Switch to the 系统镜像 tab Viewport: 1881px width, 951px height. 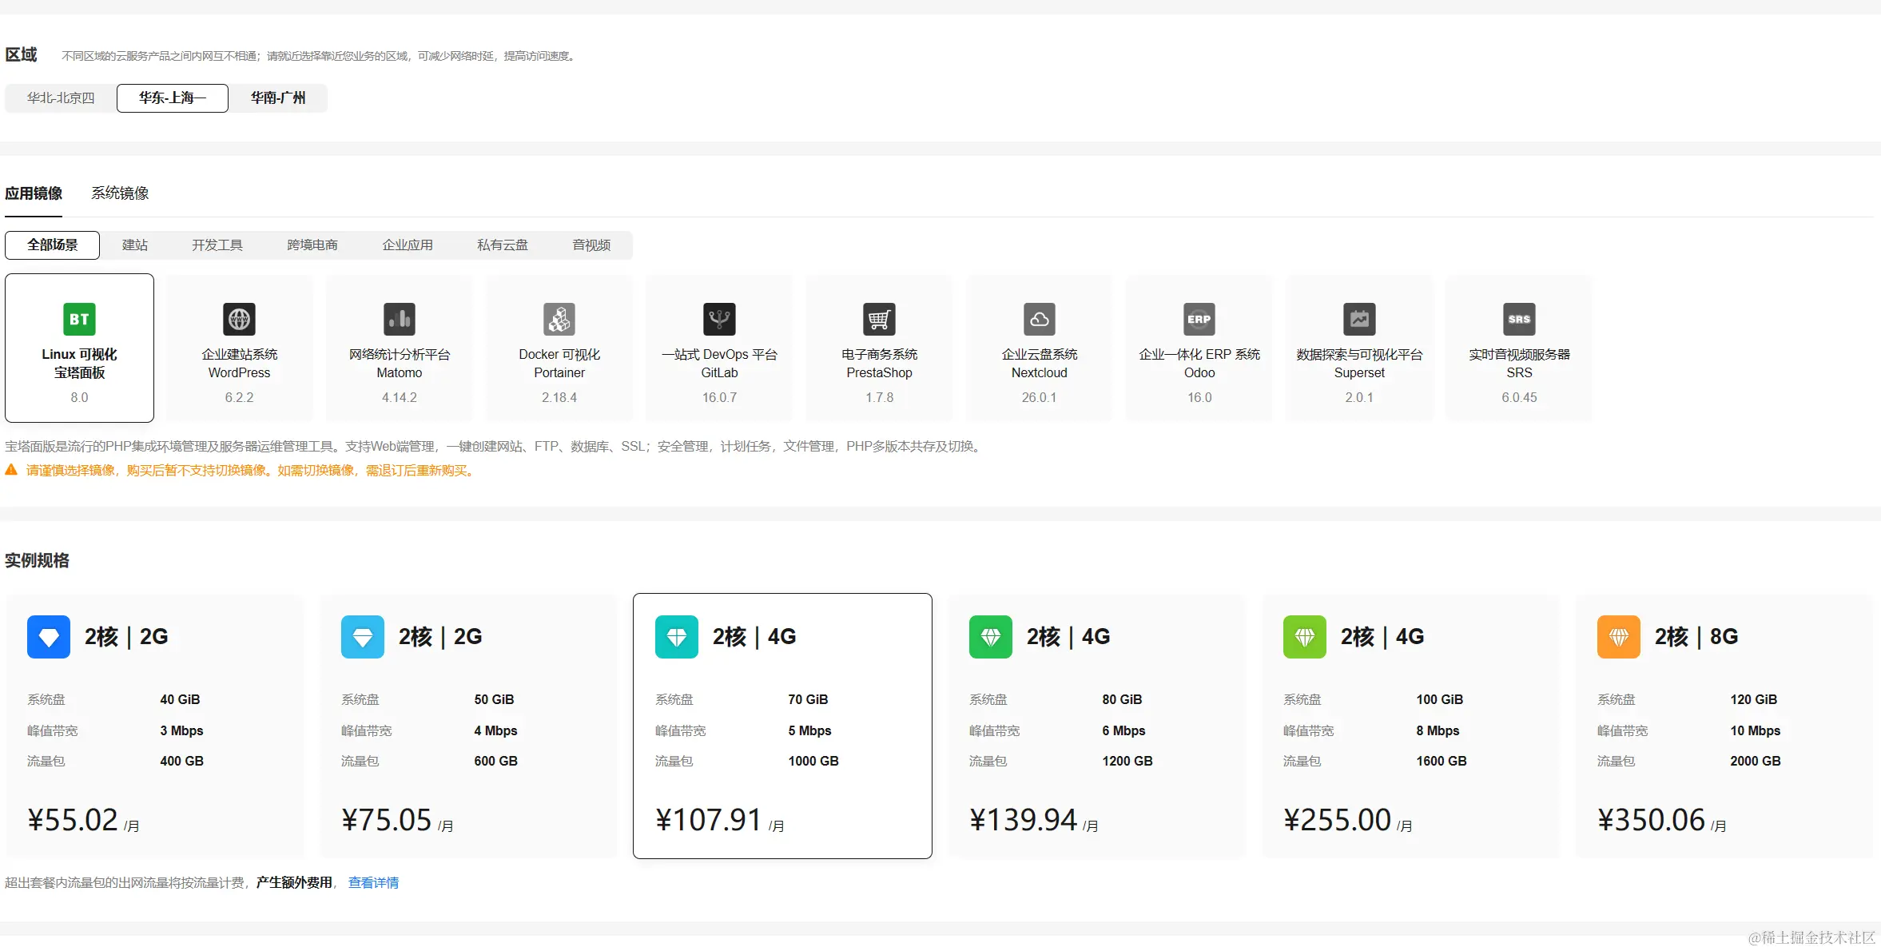pyautogui.click(x=120, y=193)
